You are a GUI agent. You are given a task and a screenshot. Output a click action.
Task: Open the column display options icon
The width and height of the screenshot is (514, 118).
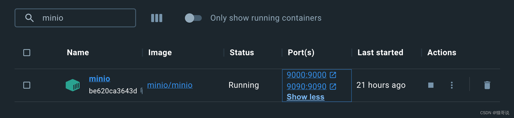click(157, 18)
